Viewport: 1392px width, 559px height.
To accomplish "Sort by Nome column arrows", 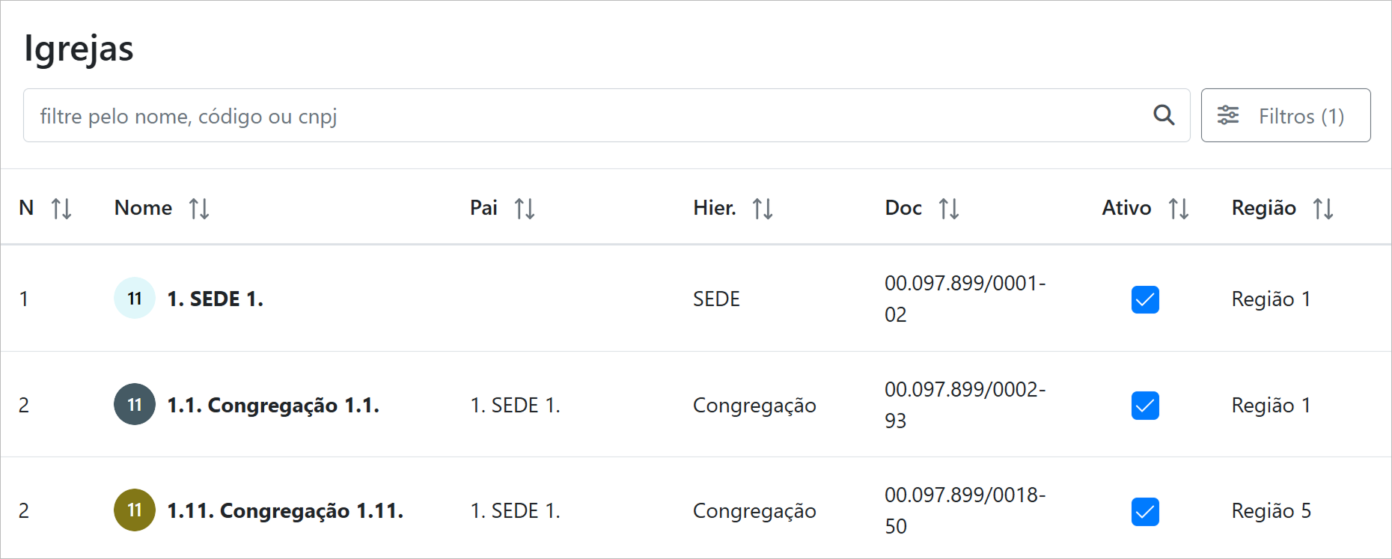I will pyautogui.click(x=199, y=208).
